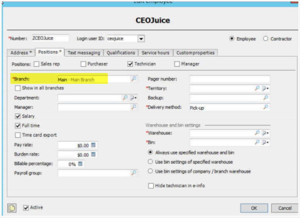Click the Billable percentage field
The width and height of the screenshot is (300, 218).
tap(68, 164)
